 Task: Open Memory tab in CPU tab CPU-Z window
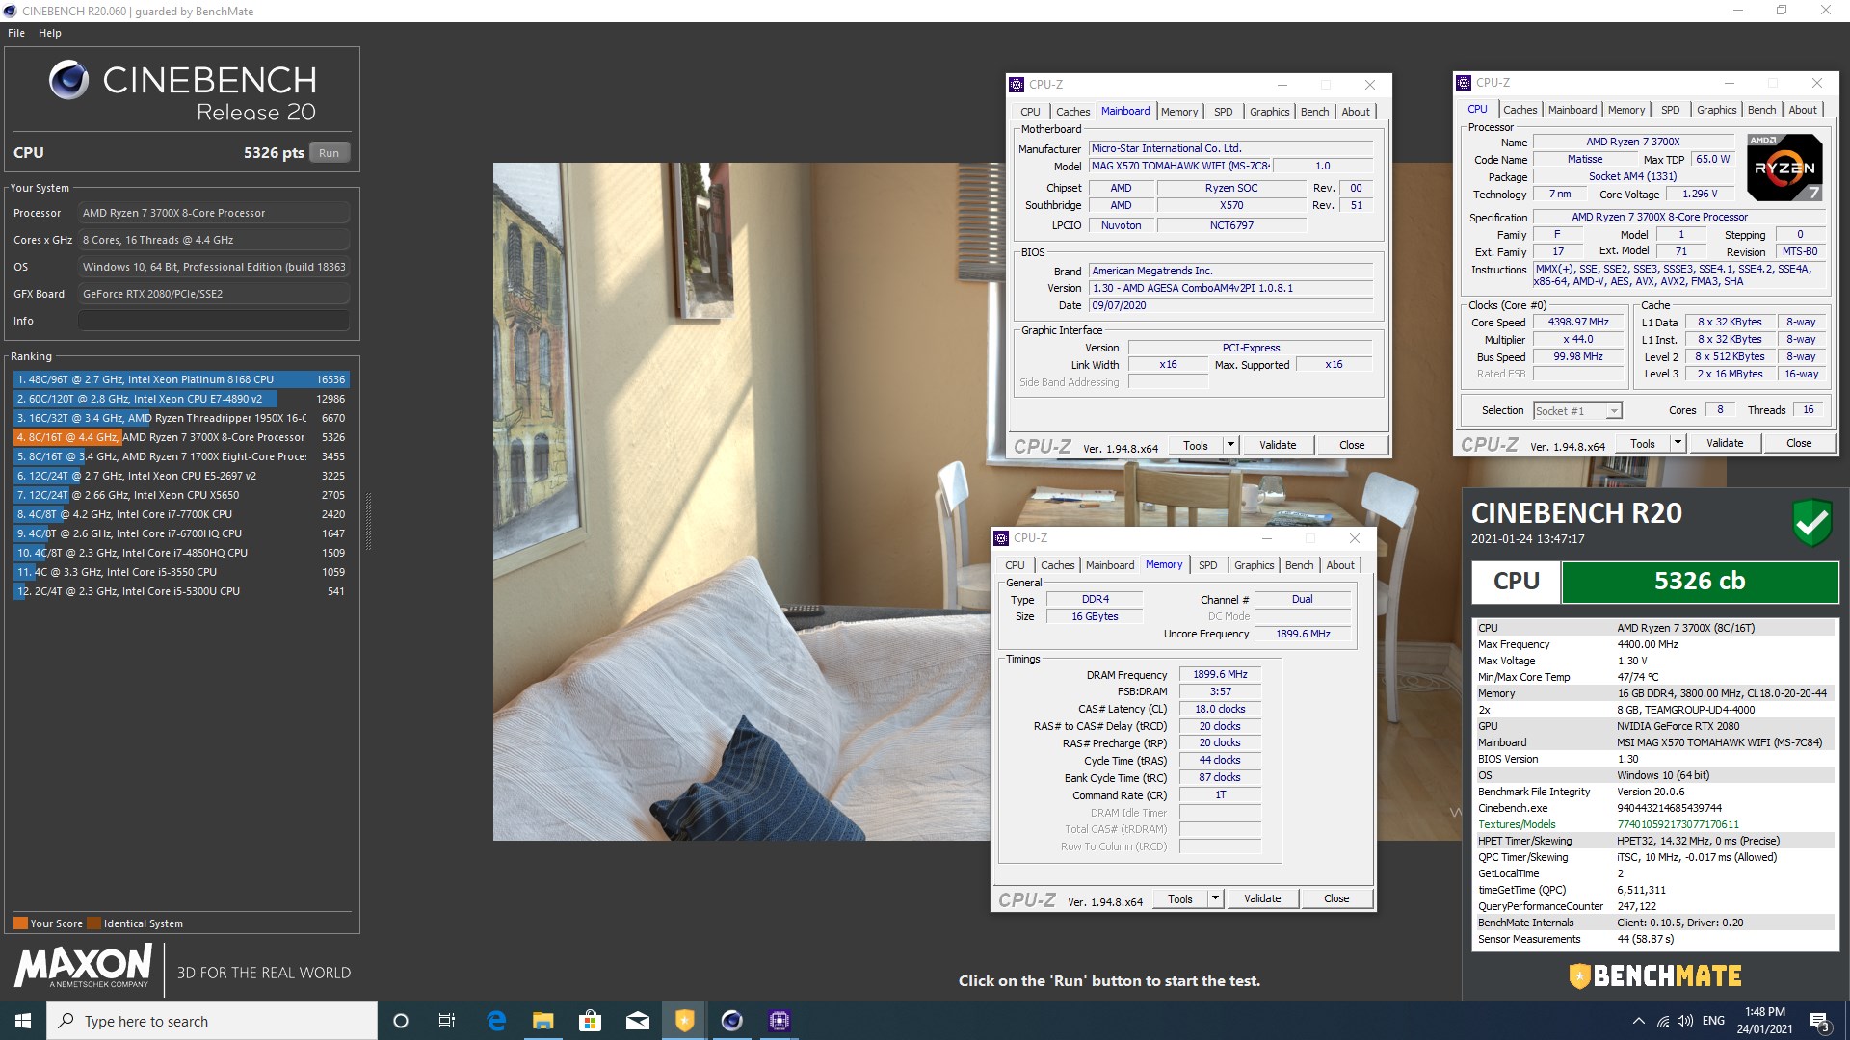point(1626,110)
